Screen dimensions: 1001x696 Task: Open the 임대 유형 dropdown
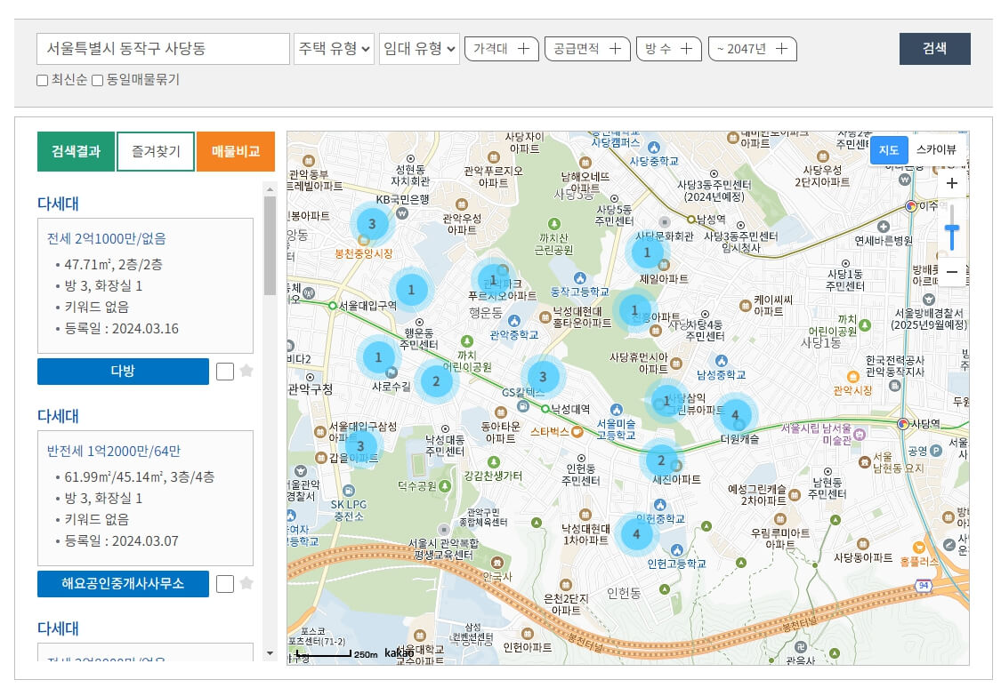point(419,49)
